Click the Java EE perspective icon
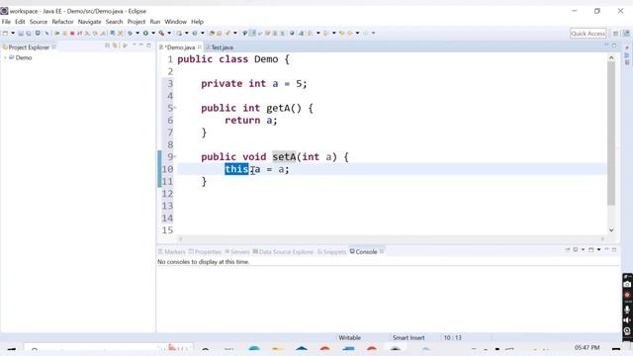Image resolution: width=633 pixels, height=356 pixels. [626, 34]
